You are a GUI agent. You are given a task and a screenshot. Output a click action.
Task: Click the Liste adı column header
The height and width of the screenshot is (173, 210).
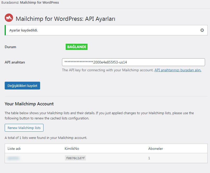[x=14, y=149]
